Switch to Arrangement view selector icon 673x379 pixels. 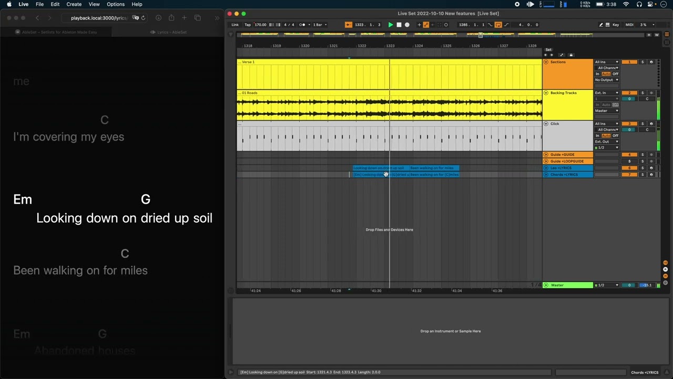point(667,35)
